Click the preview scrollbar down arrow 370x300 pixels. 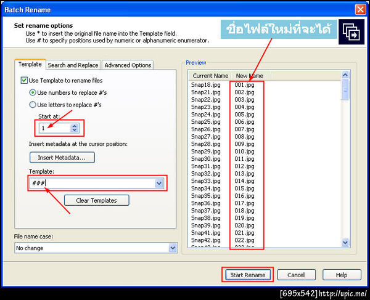coord(345,242)
